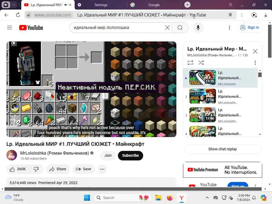Viewport: 272px width, 204px height.
Task: Open MrLololoshka (Роман Фильченков) channel name link
Action: tap(54, 153)
